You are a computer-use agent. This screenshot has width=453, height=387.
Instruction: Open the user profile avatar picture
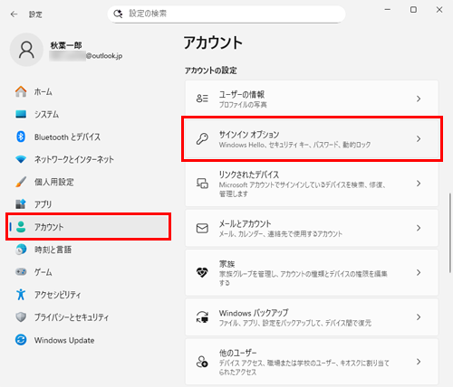coord(26,50)
